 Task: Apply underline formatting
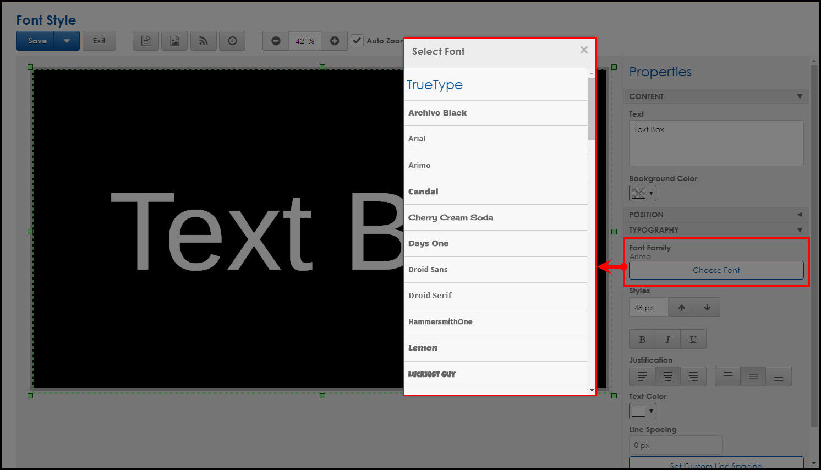[x=693, y=339]
